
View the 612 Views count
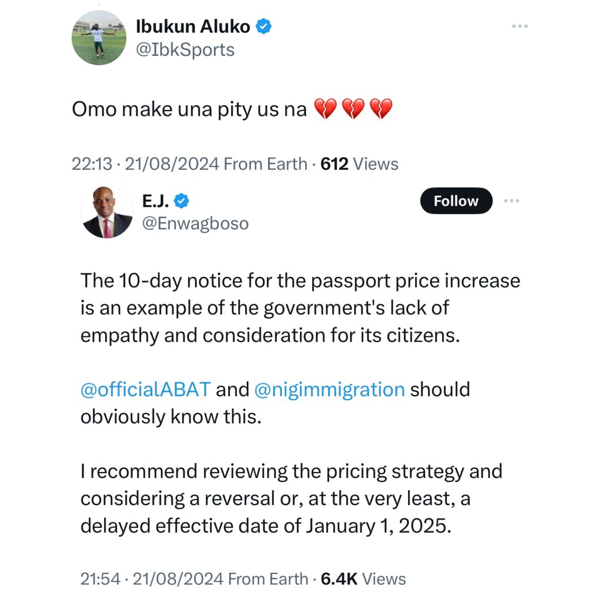(360, 164)
